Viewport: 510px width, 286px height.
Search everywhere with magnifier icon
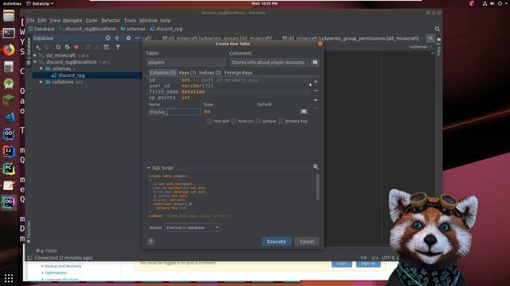[437, 29]
